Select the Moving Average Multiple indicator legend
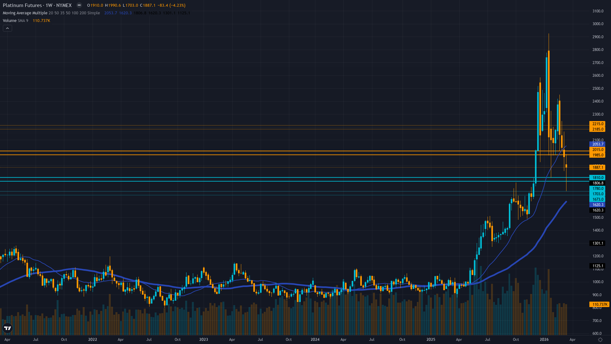Image resolution: width=611 pixels, height=344 pixels. [51, 13]
